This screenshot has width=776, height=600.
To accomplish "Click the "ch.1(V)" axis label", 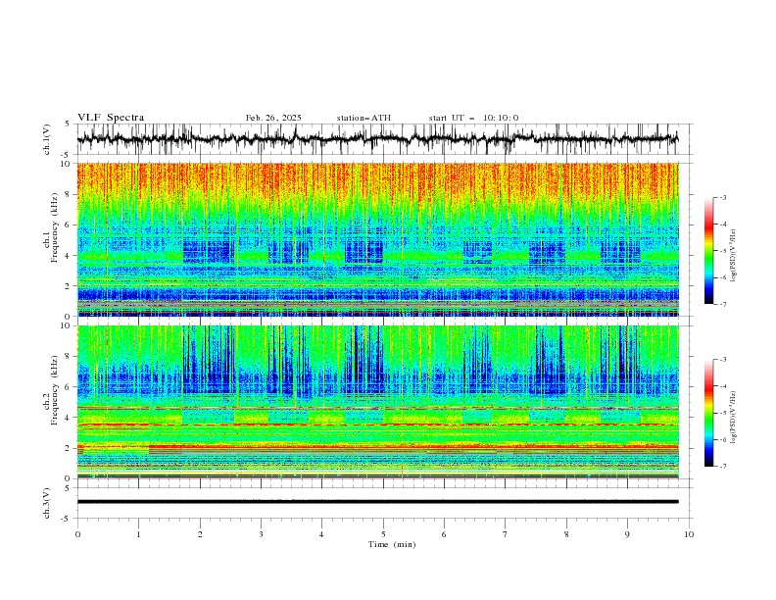I will (x=47, y=139).
